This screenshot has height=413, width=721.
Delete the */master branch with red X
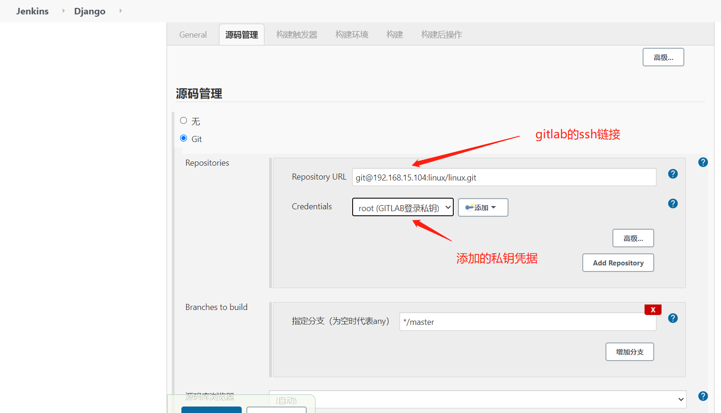tap(653, 310)
